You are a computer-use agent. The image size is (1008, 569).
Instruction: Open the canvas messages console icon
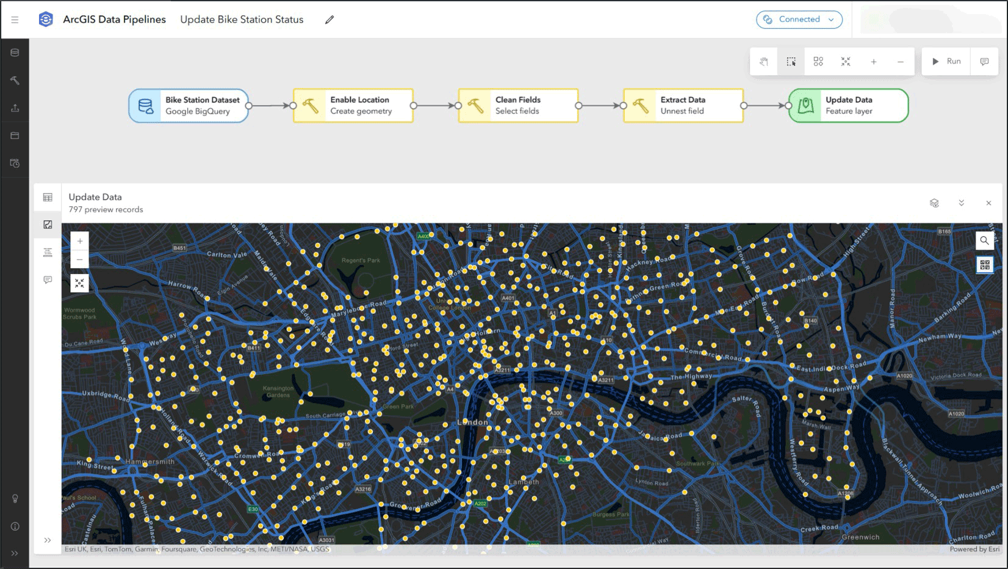(x=984, y=62)
